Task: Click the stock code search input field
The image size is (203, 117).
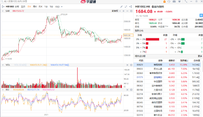Action: point(22,1)
